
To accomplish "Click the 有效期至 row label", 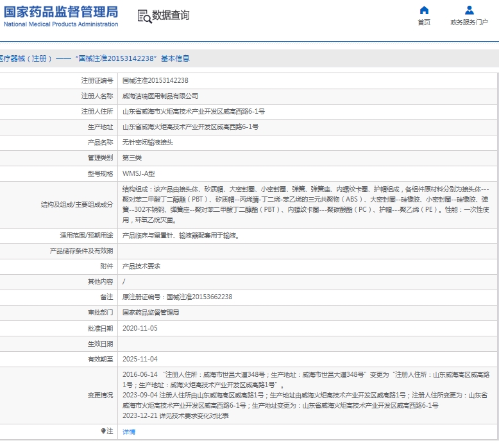I will 100,359.
